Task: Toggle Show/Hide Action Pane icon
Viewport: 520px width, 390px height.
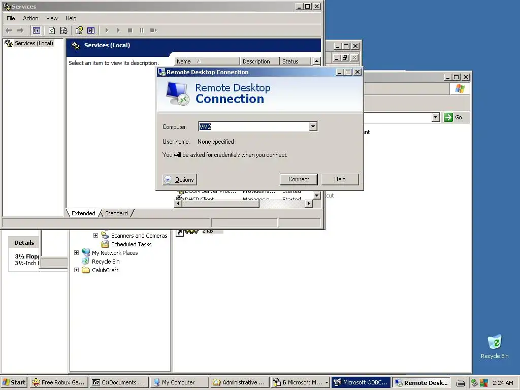Action: (91, 30)
